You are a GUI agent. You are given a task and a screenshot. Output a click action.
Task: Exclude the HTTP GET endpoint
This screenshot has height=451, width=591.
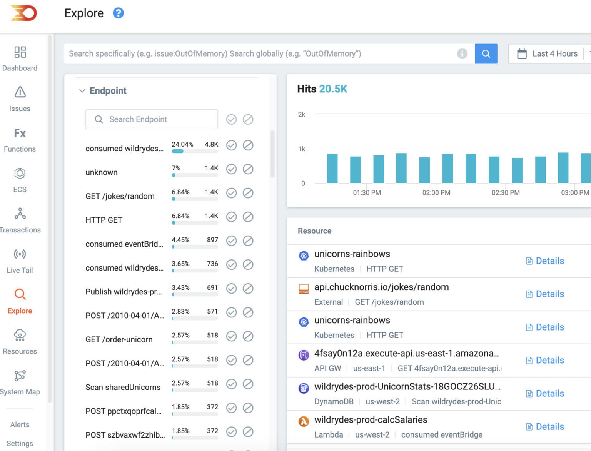coord(248,217)
